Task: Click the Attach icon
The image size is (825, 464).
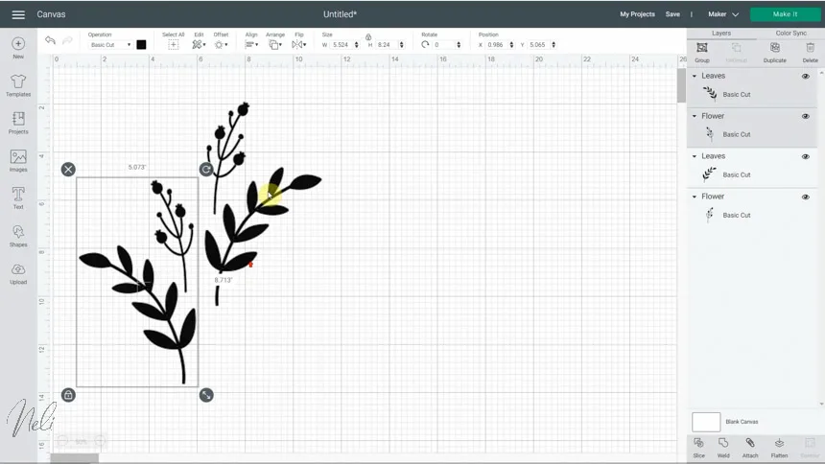Action: pyautogui.click(x=750, y=446)
